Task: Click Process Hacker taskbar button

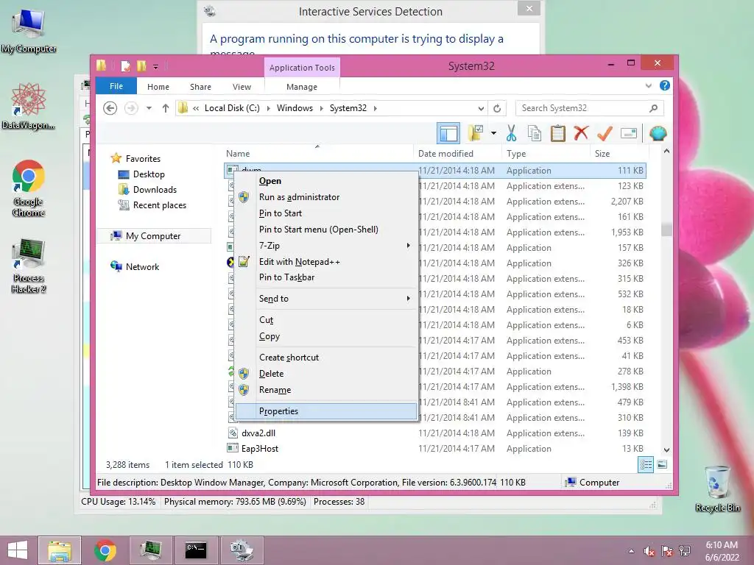Action: click(151, 550)
